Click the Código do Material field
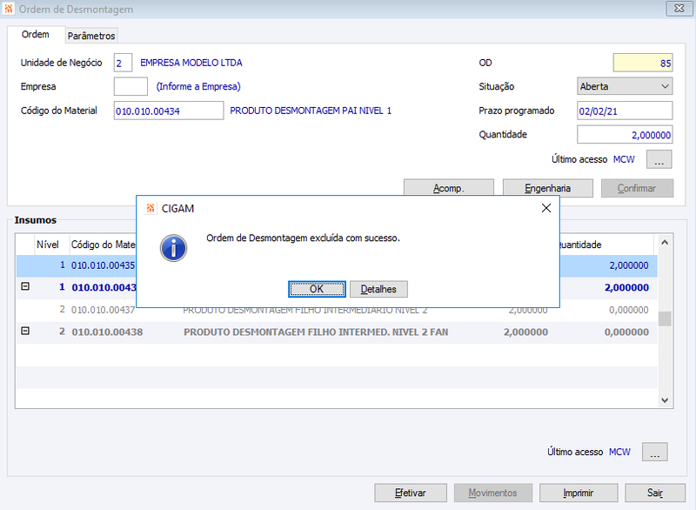The height and width of the screenshot is (510, 696). click(169, 111)
